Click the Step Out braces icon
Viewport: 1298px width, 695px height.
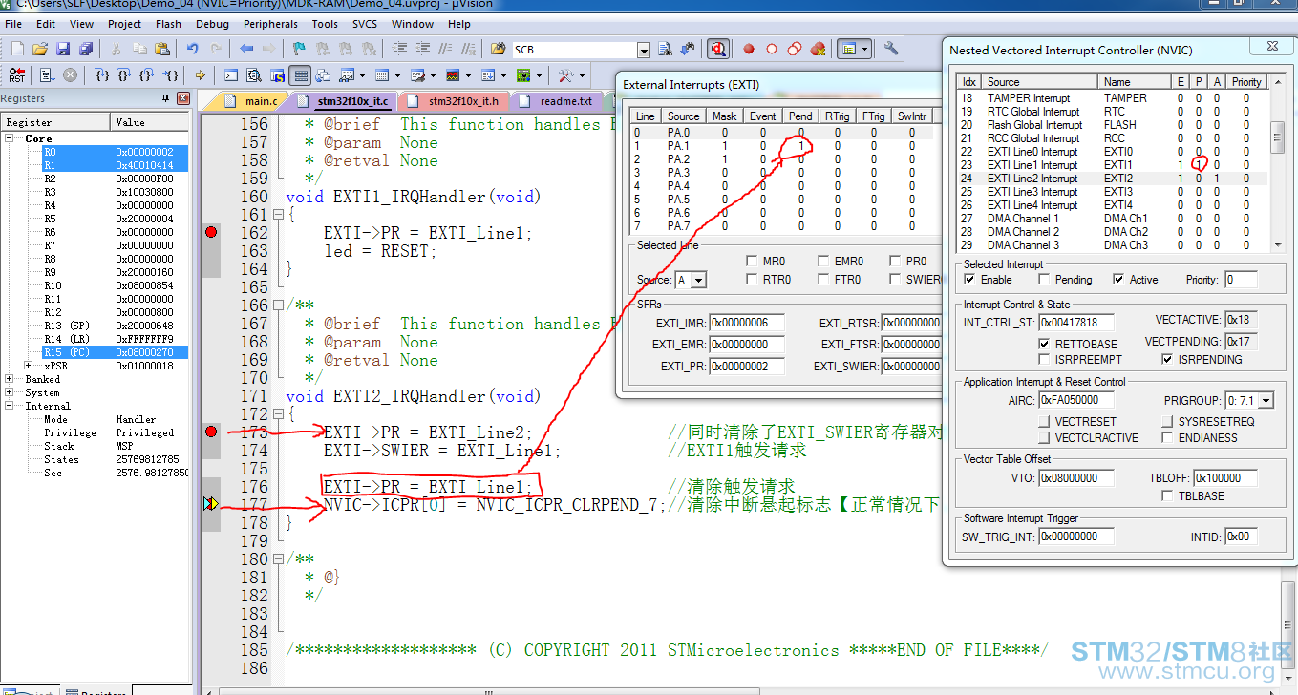(147, 75)
